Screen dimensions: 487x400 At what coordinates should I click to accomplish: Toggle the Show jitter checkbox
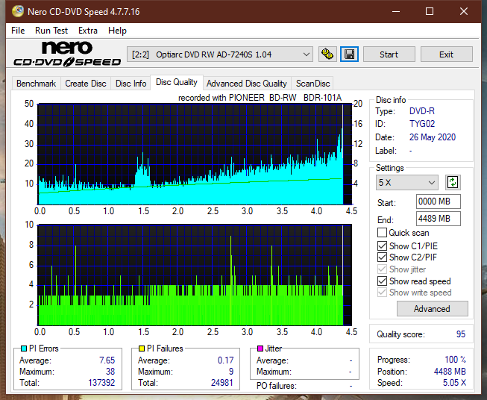pos(382,269)
